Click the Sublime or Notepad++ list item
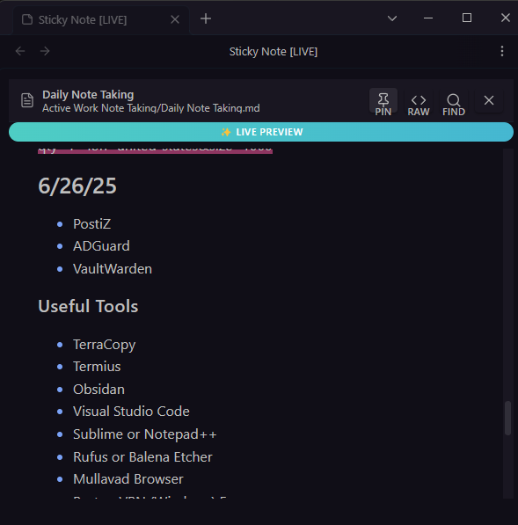This screenshot has width=518, height=525. [144, 434]
